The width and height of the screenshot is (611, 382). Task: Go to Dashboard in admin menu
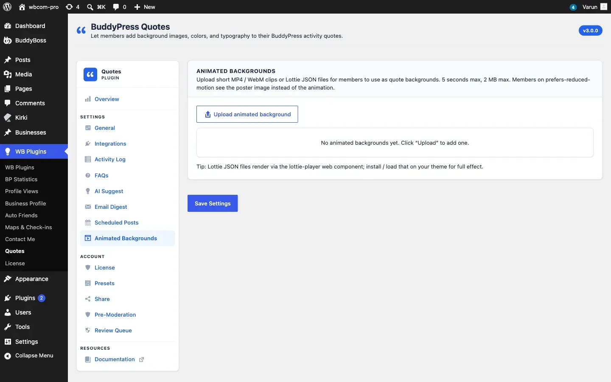click(34, 26)
